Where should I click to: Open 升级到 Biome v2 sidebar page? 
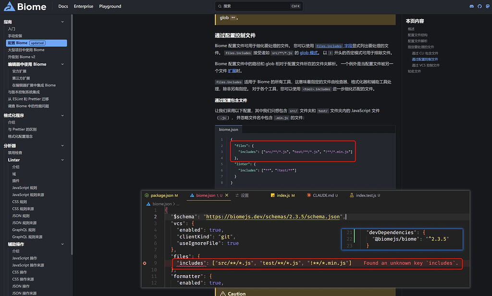pyautogui.click(x=22, y=57)
